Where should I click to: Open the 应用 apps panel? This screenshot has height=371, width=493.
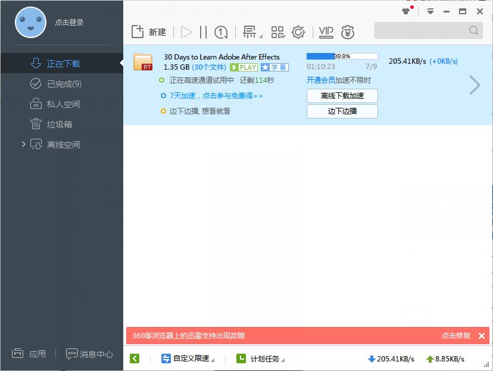pyautogui.click(x=29, y=354)
